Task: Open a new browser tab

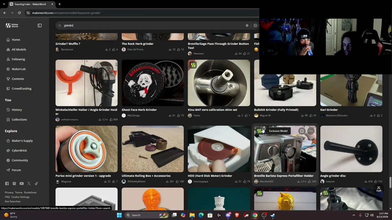Action: pyautogui.click(x=59, y=4)
